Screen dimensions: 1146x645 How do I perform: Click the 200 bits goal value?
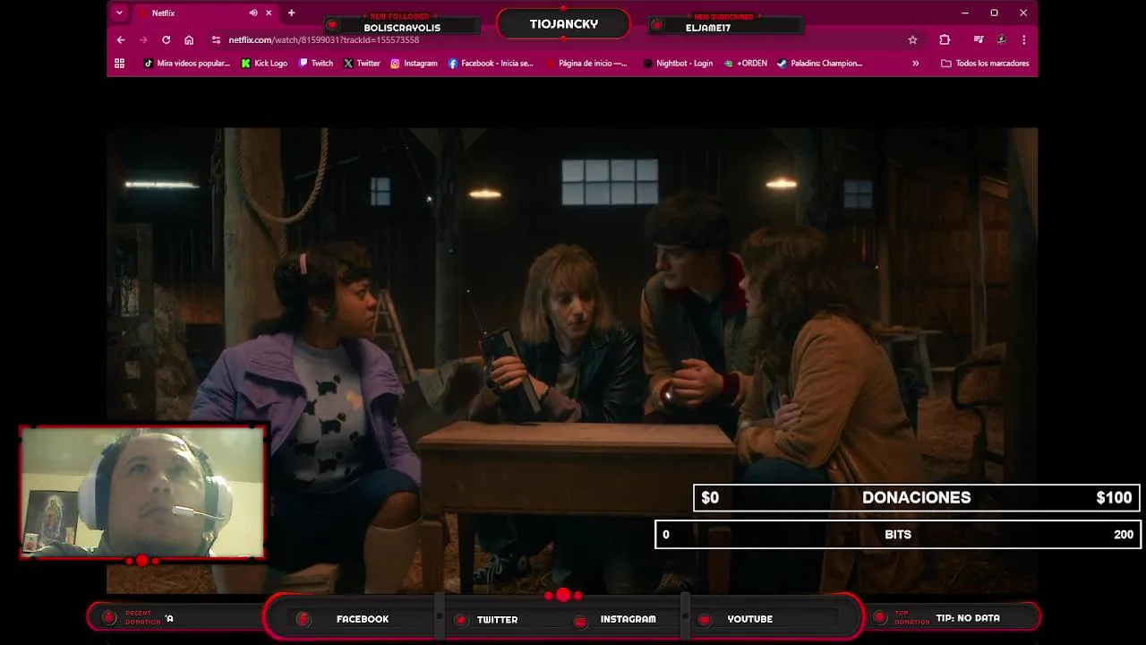pyautogui.click(x=1124, y=534)
